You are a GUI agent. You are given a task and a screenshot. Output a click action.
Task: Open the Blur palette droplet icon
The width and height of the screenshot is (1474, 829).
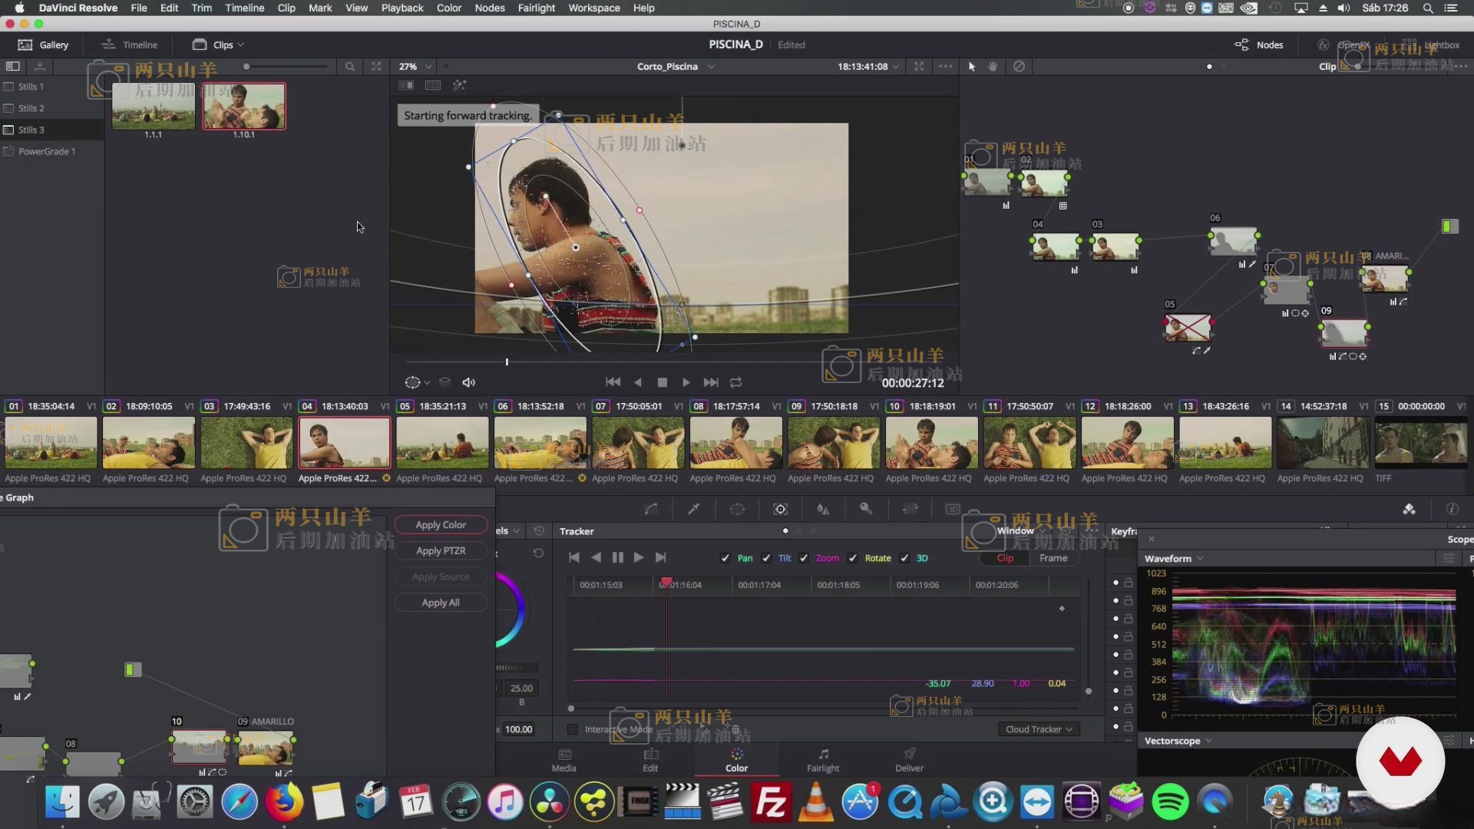(x=823, y=509)
